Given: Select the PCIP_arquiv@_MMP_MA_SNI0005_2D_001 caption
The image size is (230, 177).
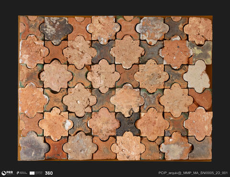Looking at the screenshot, I should click(x=193, y=173).
